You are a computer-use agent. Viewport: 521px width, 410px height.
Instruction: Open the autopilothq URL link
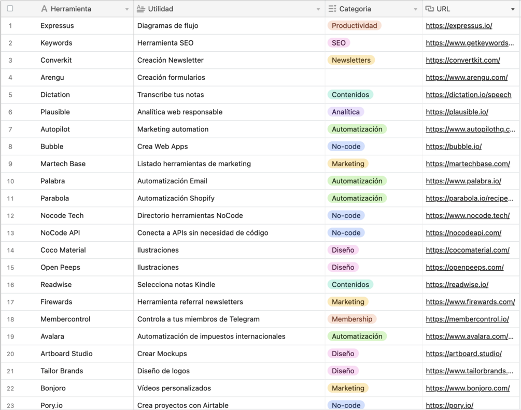tap(470, 129)
